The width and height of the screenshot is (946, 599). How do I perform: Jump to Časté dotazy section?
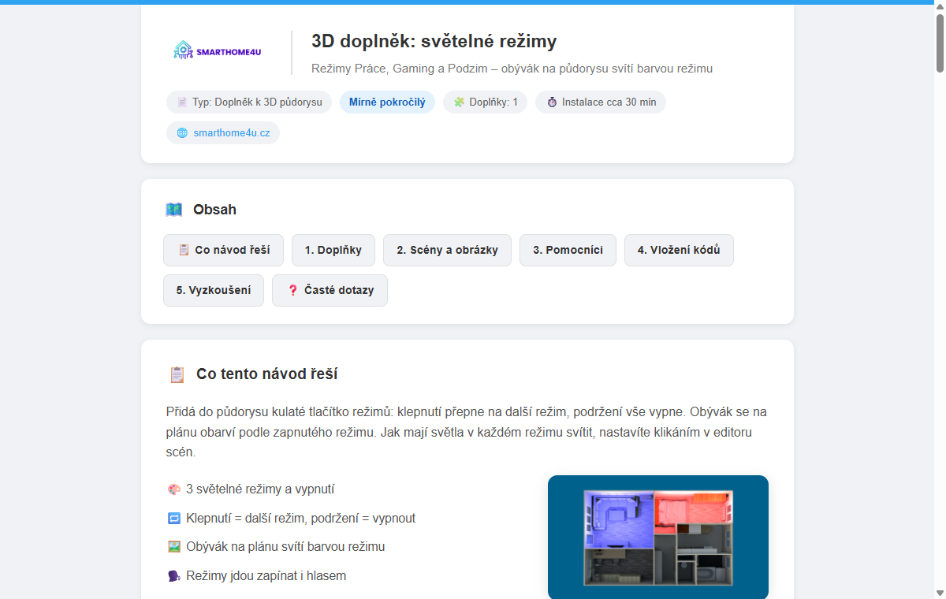[330, 290]
